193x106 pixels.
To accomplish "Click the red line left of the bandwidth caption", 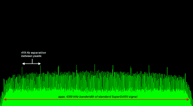I will pos(31,100).
